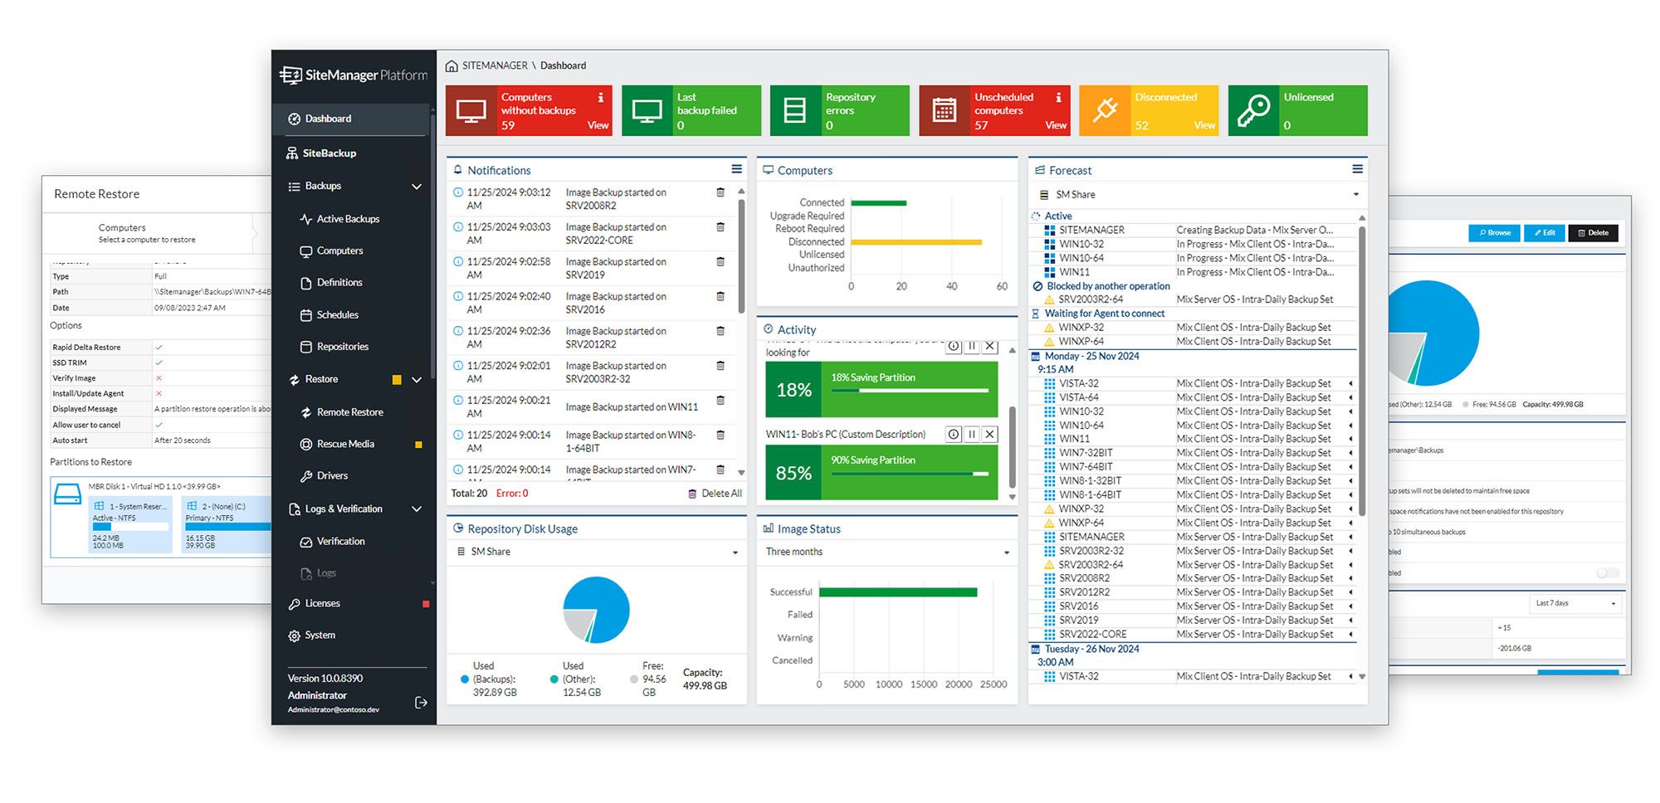Toggle the Verify Image restore option
The height and width of the screenshot is (803, 1660).
[x=159, y=378]
